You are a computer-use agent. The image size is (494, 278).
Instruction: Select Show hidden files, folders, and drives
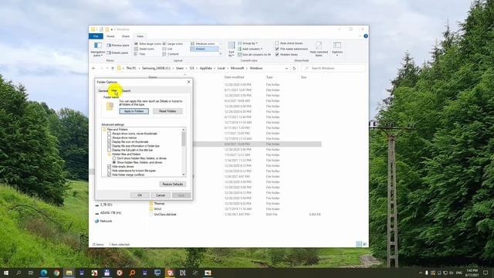click(x=137, y=162)
